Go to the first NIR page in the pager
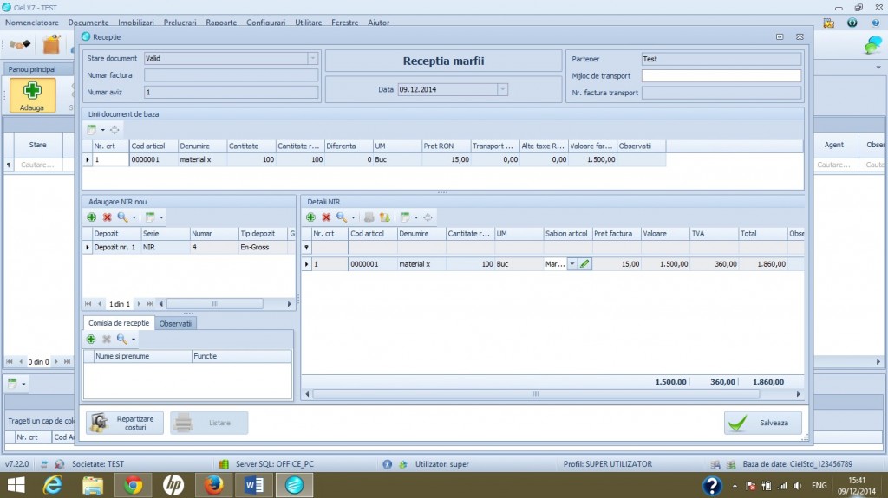This screenshot has width=888, height=498. coord(88,304)
